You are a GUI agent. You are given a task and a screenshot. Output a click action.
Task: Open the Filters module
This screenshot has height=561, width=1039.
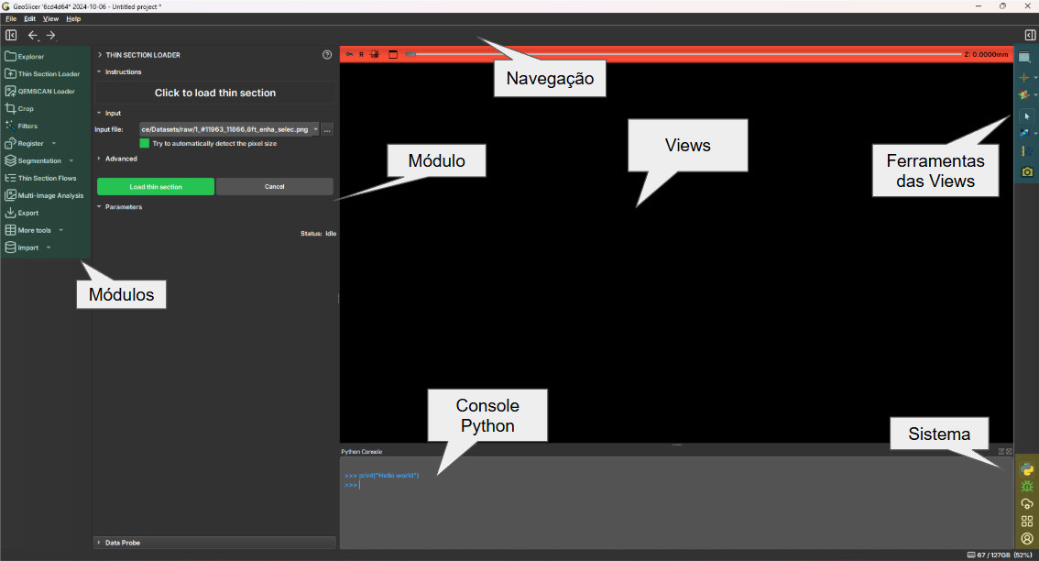coord(27,126)
